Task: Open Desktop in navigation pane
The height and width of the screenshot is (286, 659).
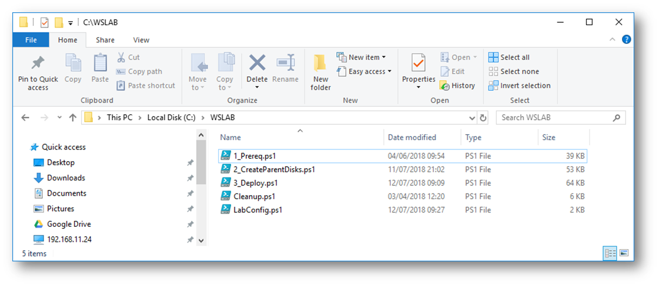Action: [x=54, y=162]
